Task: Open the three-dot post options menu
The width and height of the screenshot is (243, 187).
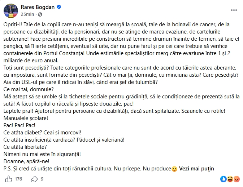Action: (x=234, y=10)
